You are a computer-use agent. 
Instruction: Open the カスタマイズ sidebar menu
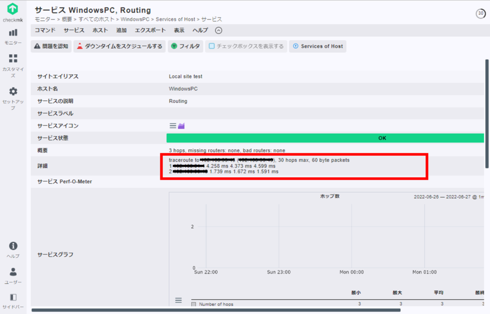pos(13,66)
